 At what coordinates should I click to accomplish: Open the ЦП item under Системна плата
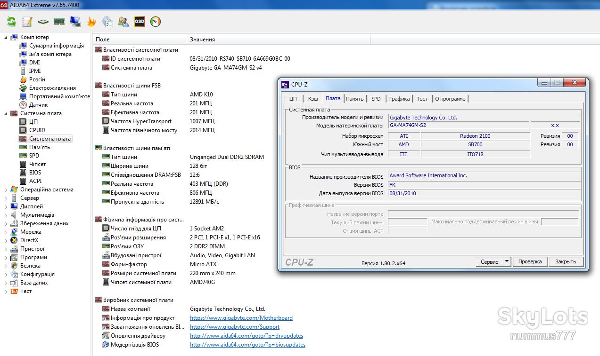click(x=33, y=122)
